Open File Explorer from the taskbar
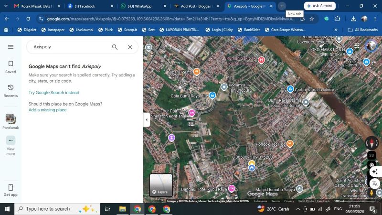The image size is (382, 215). pos(122,209)
